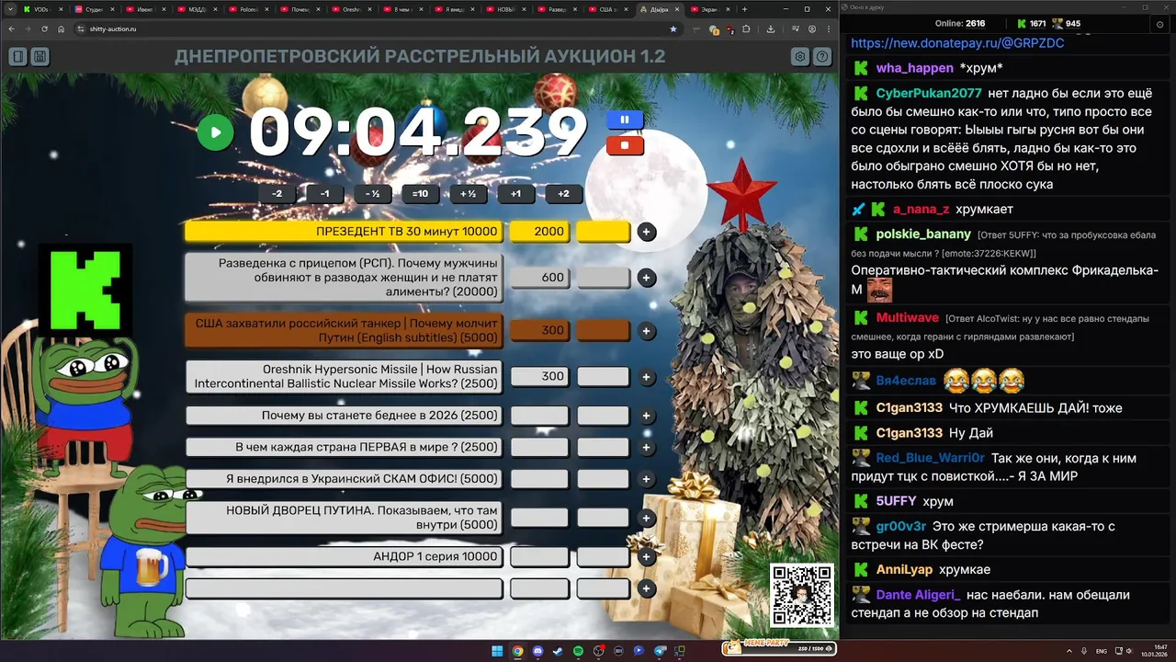
Task: Edit the lot name ПРЕЗЕДЕНТ ТВ 30 минут
Action: pyautogui.click(x=344, y=232)
